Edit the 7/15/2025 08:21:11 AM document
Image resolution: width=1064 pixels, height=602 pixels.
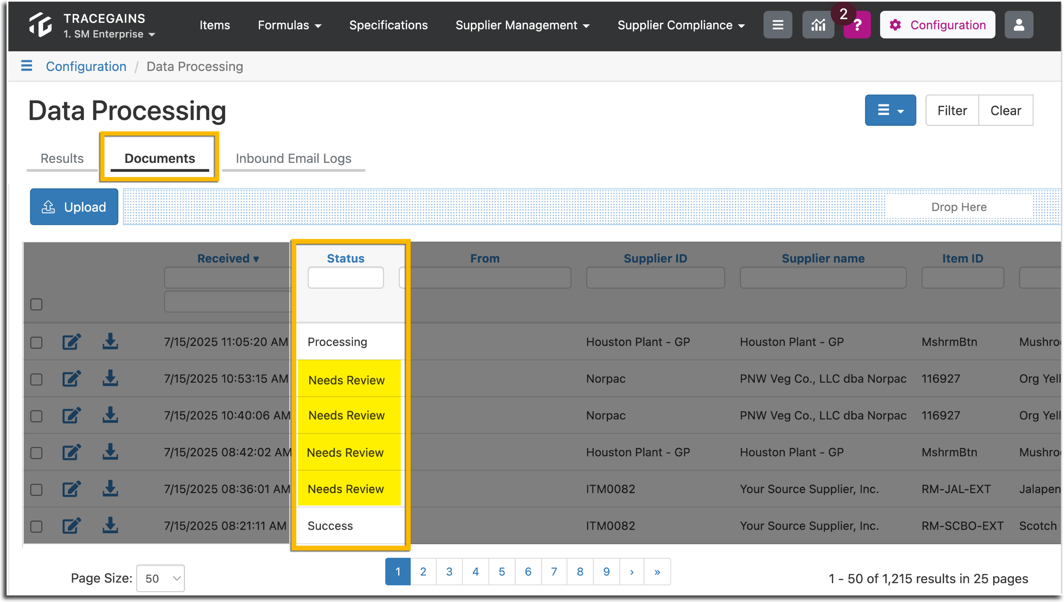[x=71, y=526]
